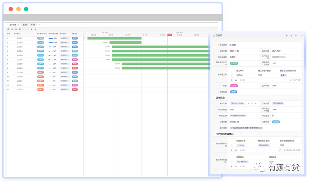Click the refresh icon beside DD20201209001
This screenshot has height=181, width=309.
click(x=252, y=104)
